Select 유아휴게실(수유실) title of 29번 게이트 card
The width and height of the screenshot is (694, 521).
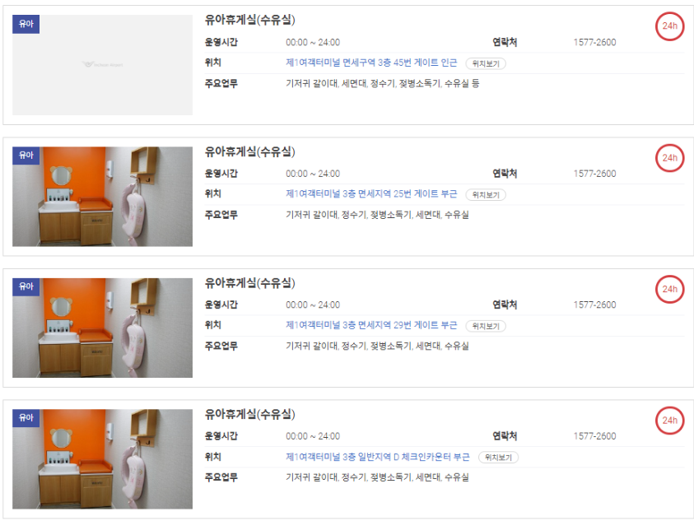pyautogui.click(x=249, y=283)
